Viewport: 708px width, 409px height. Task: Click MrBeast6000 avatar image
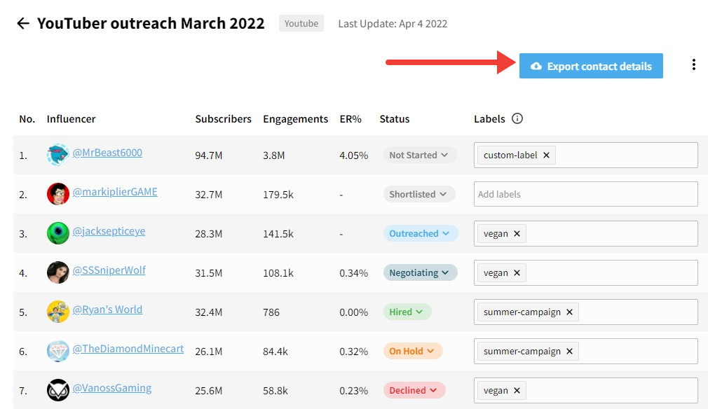click(x=57, y=155)
